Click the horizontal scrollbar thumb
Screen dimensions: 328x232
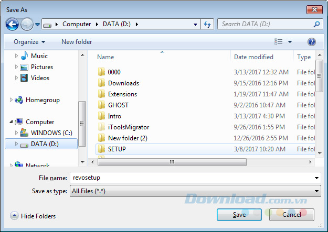172,162
